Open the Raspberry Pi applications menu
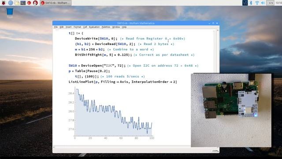Viewport: 282px width, 159px height. click(4, 3)
